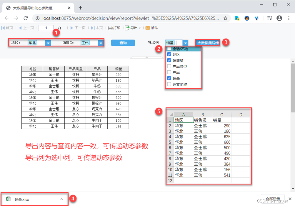The image size is (295, 206).
Task: Click the report cell 巧克力 in 华东 row
Action: [97, 109]
